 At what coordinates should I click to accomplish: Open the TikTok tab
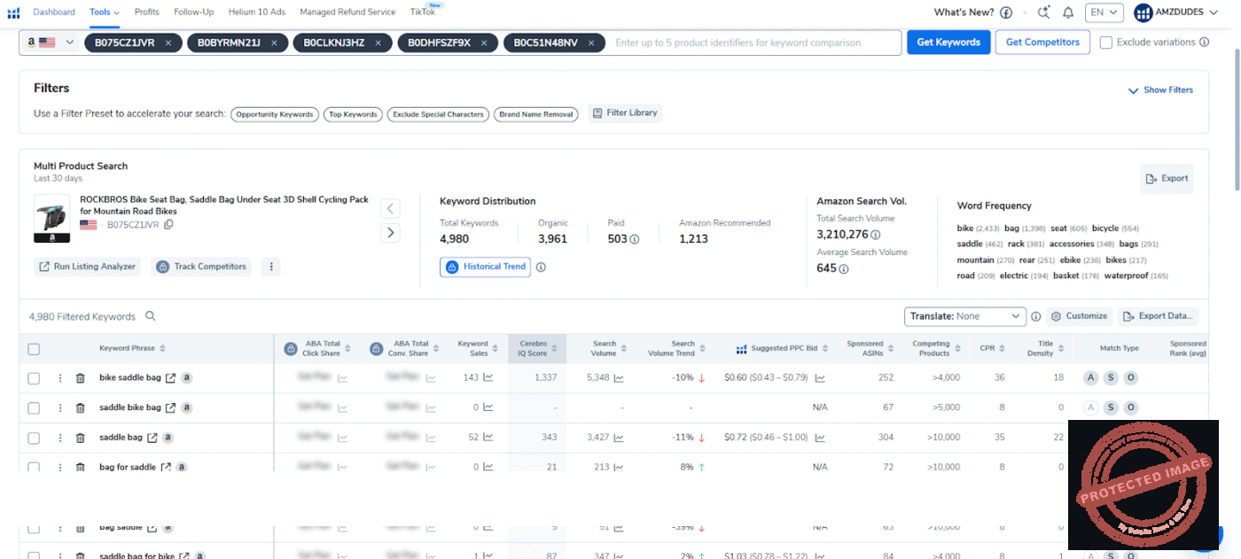pos(423,12)
